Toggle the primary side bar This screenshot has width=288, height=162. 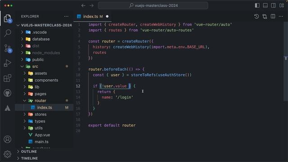point(257,5)
